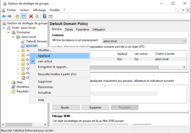Click the Ajouter... button
The height and width of the screenshot is (133, 191).
tap(66, 108)
